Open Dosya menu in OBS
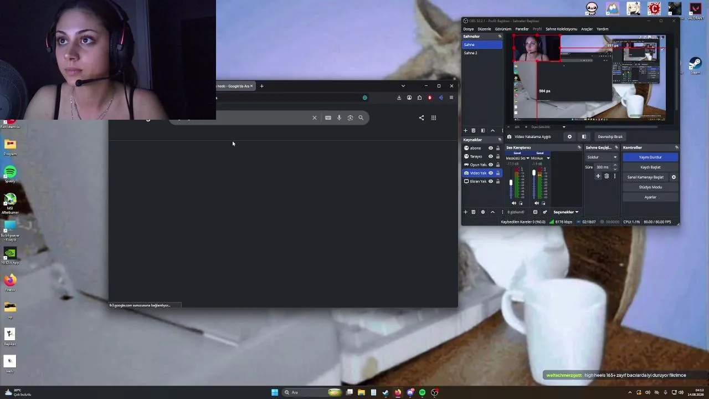709x399 pixels. click(469, 29)
